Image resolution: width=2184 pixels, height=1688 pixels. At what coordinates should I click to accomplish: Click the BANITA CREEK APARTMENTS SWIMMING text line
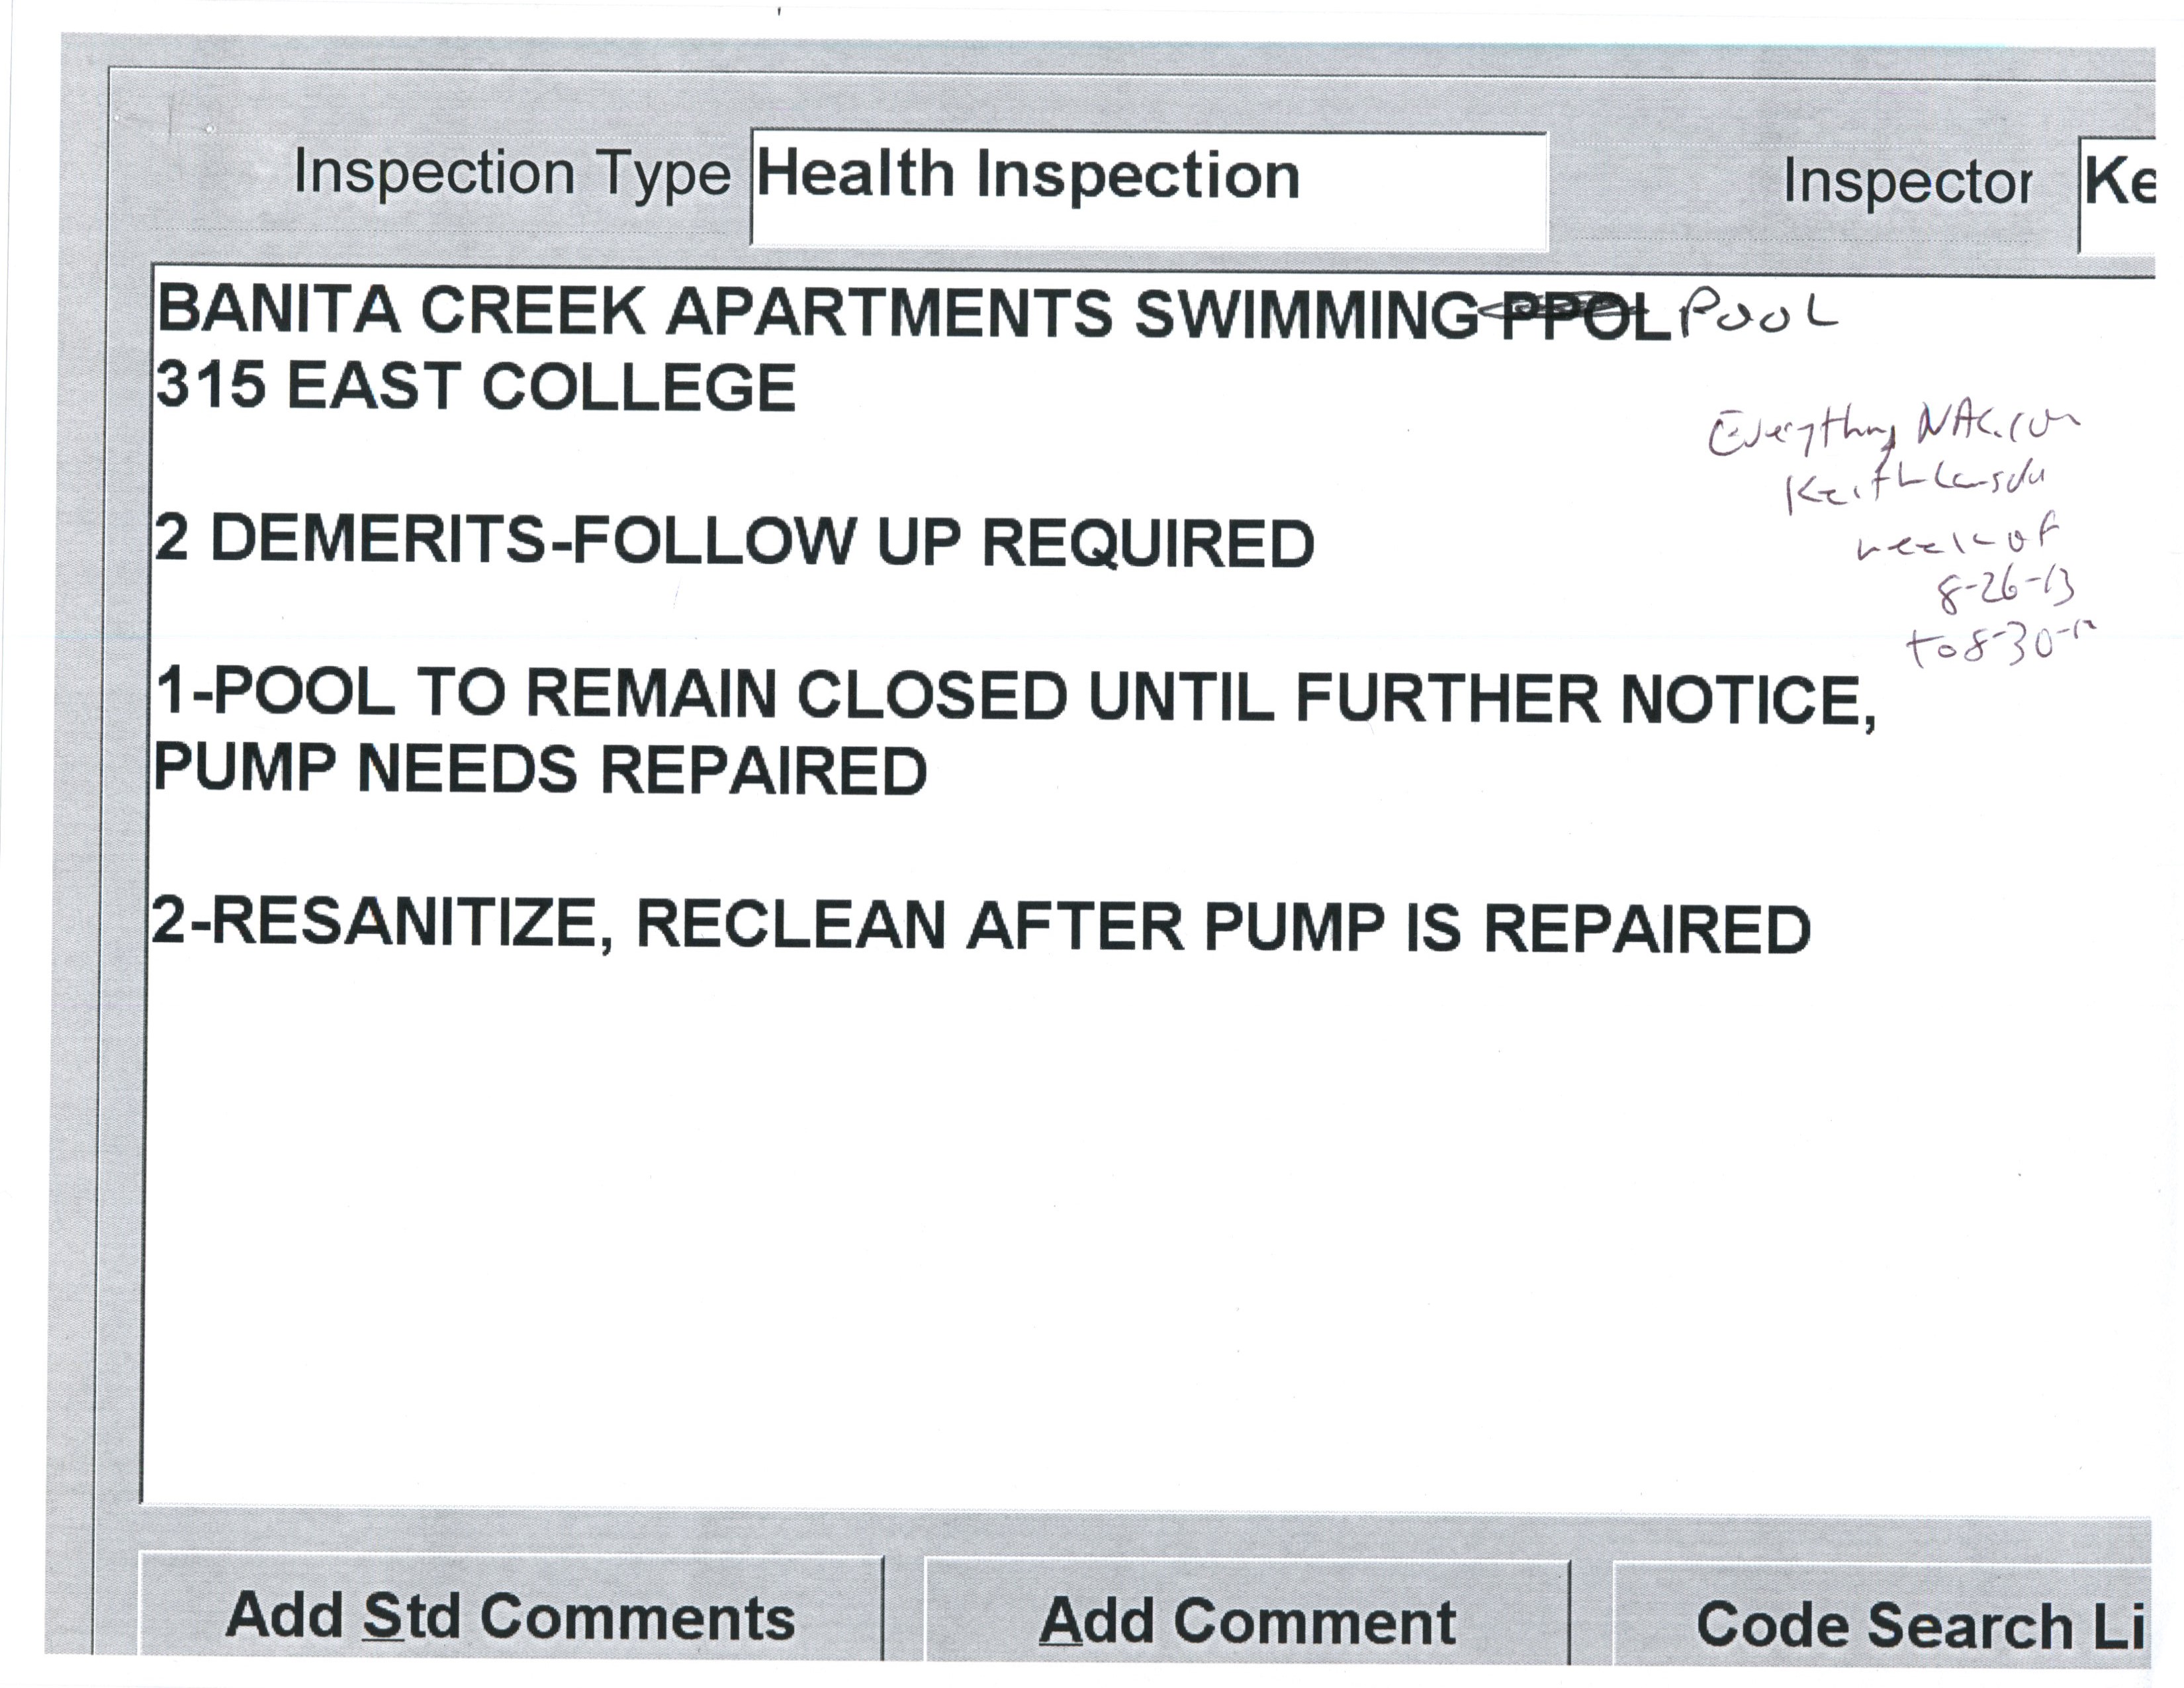click(x=815, y=311)
